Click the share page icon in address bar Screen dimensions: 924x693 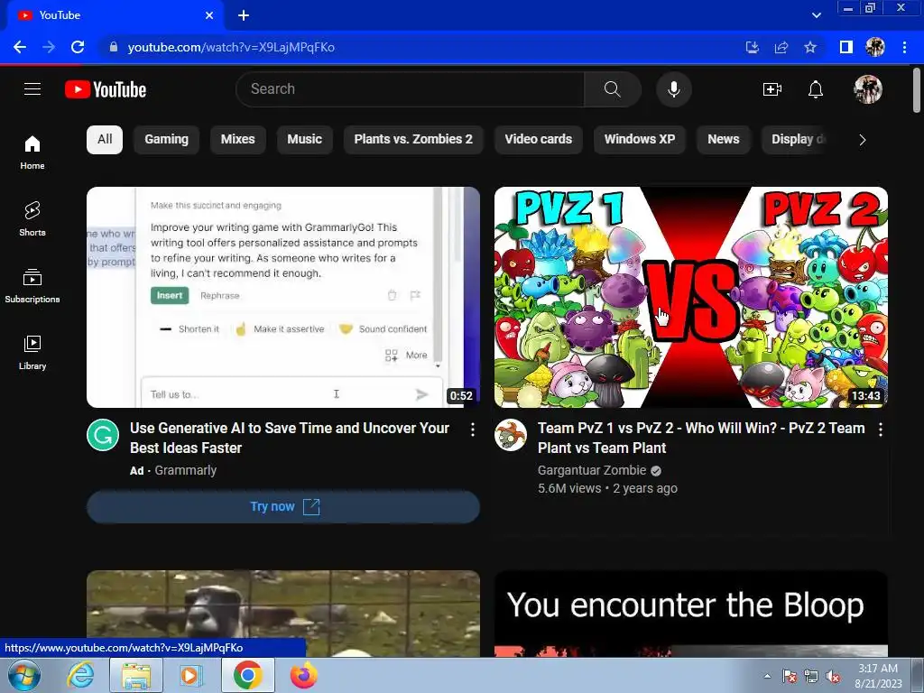[781, 47]
